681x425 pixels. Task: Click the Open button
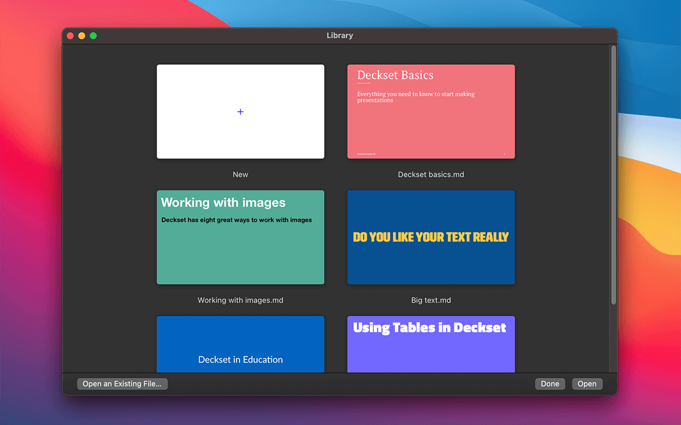587,384
